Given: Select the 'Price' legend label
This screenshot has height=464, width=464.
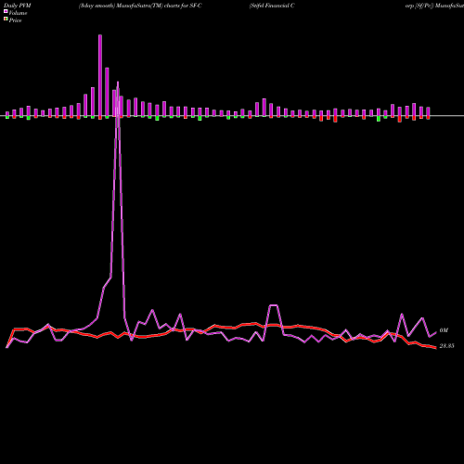Looking at the screenshot, I should point(15,20).
